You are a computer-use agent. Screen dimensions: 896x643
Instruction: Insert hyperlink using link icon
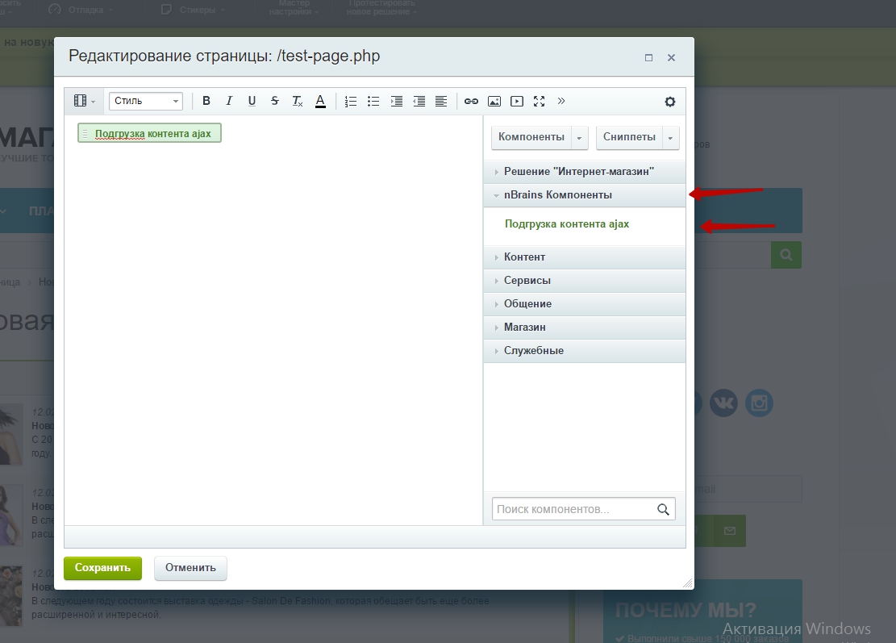tap(471, 101)
